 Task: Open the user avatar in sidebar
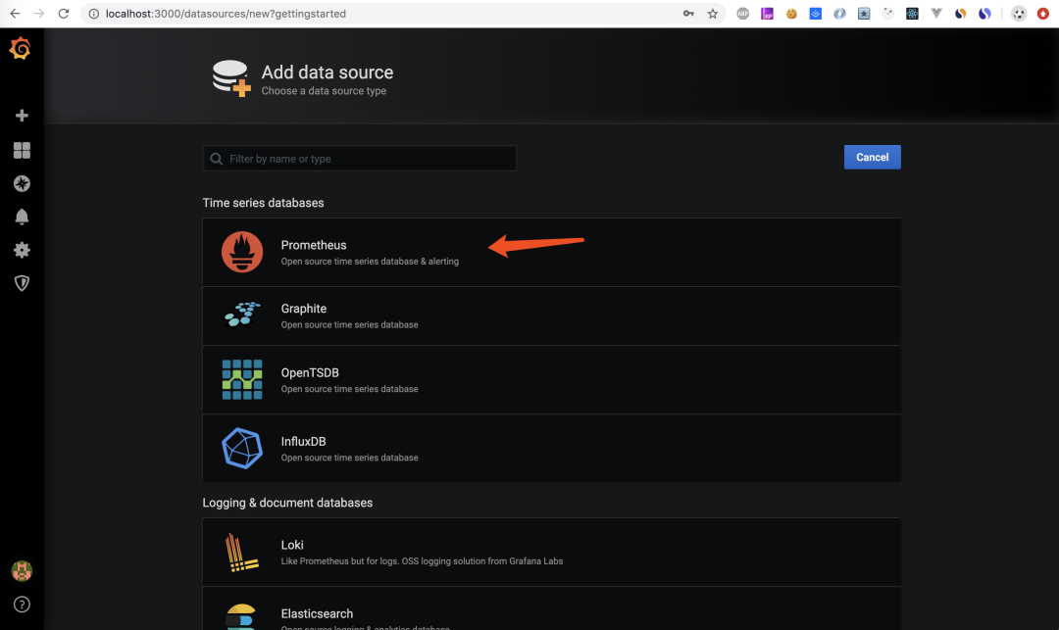click(x=22, y=571)
